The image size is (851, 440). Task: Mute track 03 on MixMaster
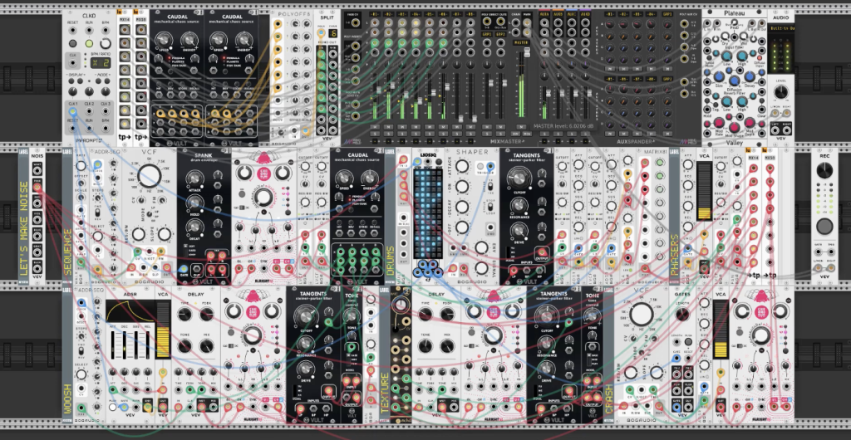coord(403,126)
